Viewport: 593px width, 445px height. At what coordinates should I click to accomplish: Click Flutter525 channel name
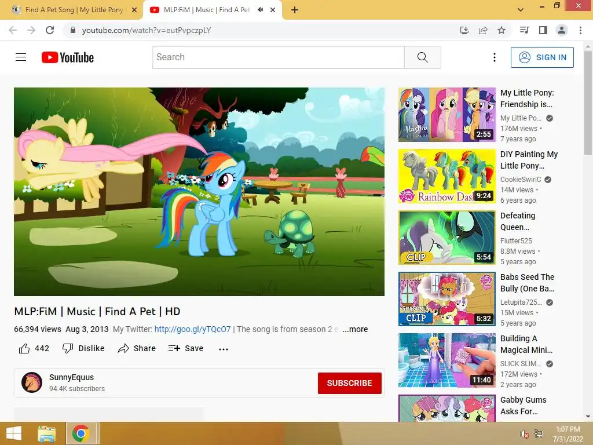click(516, 240)
